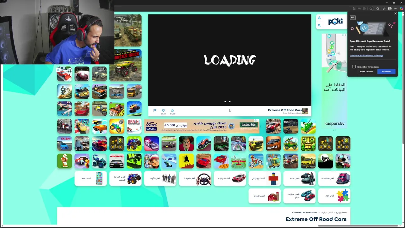Viewport: 405px width, 228px height.
Task: Open the Offroader V5 game tile
Action: 117,161
